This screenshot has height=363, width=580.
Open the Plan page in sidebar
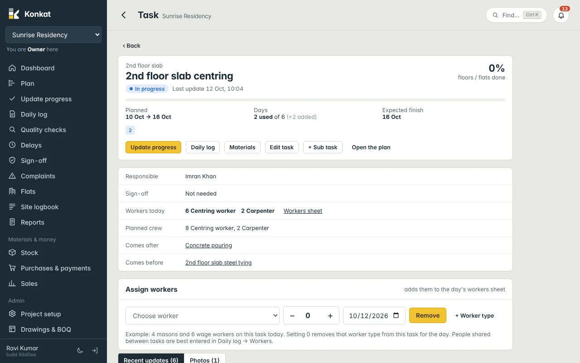[53, 83]
